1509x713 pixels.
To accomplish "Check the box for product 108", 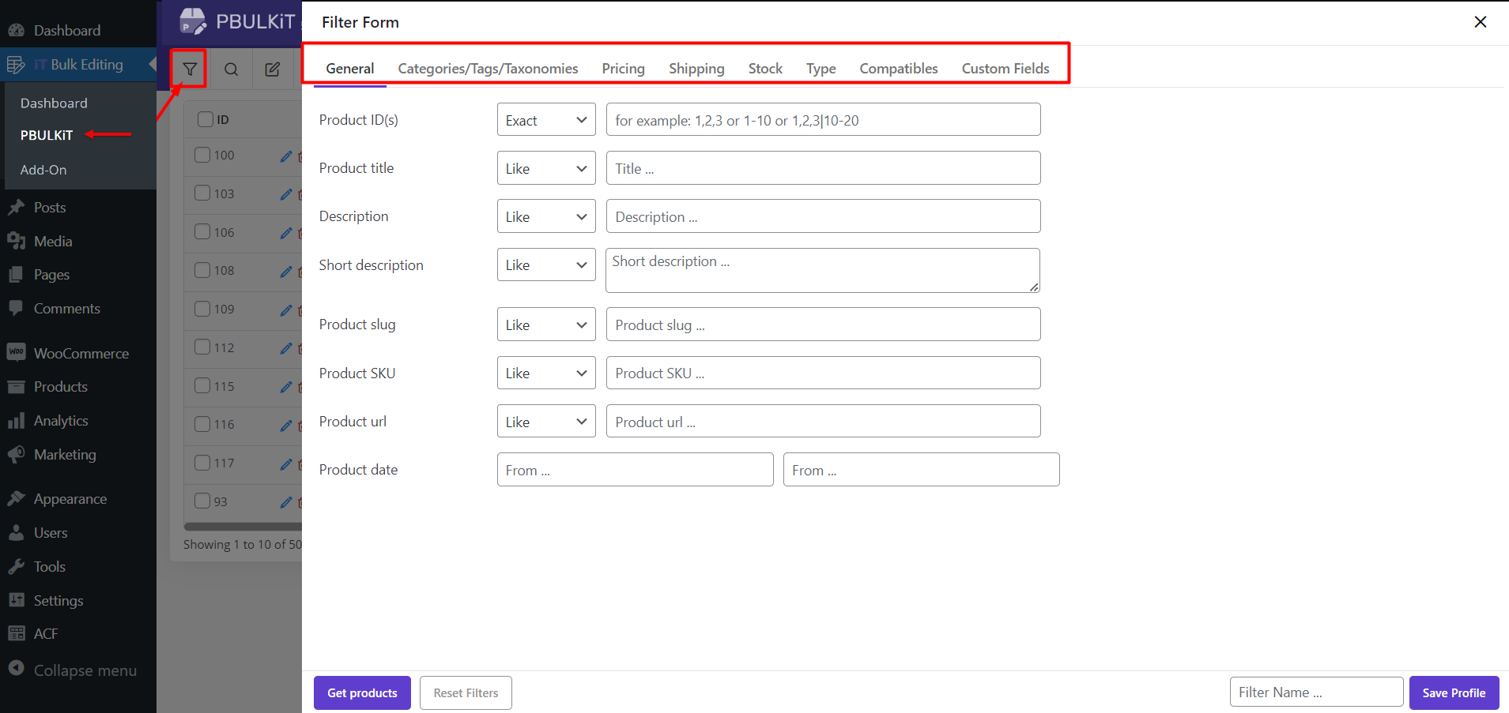I will [202, 270].
